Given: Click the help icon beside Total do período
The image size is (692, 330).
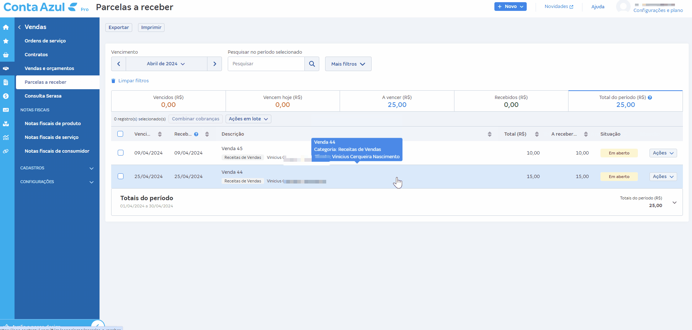Looking at the screenshot, I should [650, 98].
